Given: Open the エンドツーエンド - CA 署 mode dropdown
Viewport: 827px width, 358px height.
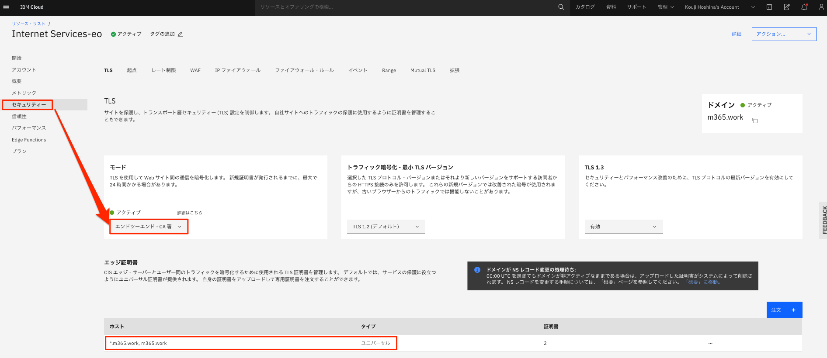Looking at the screenshot, I should (x=149, y=227).
